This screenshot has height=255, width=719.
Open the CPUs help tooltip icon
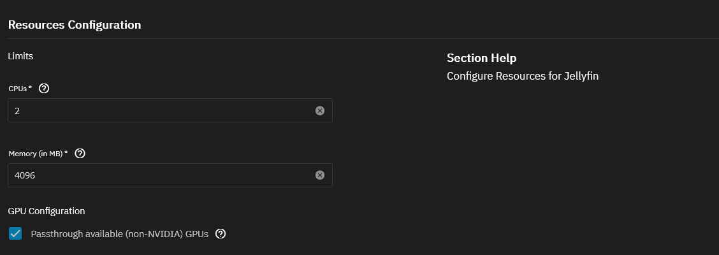(x=44, y=89)
